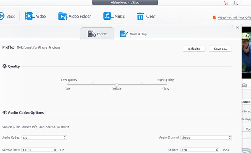Click the Quality gear icon
Viewport: 251px width, 153px height.
point(5,66)
